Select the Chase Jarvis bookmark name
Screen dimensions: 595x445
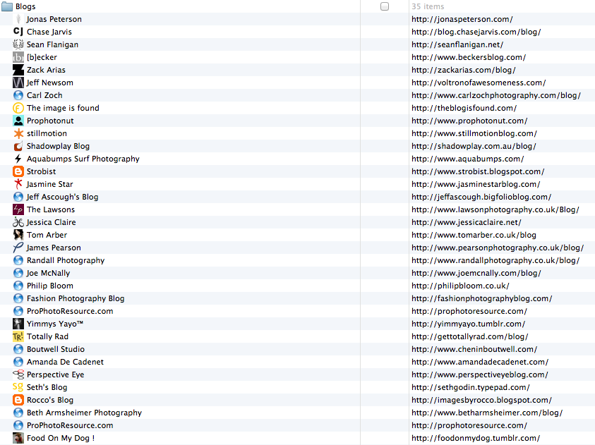[49, 32]
